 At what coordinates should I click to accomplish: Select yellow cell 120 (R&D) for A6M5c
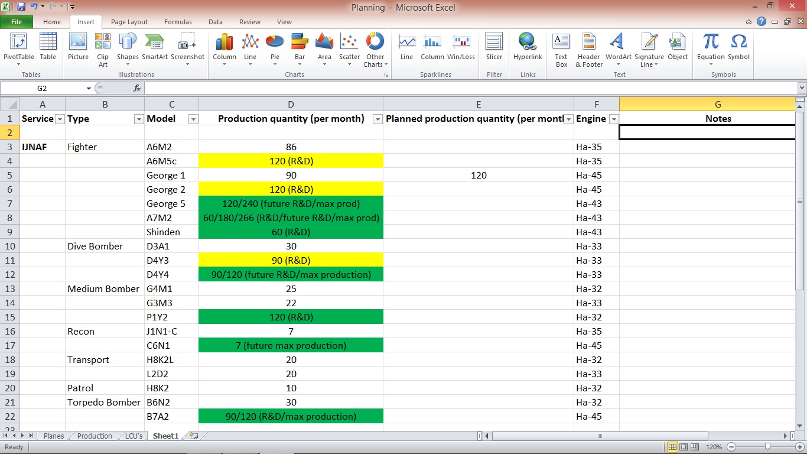pos(291,161)
